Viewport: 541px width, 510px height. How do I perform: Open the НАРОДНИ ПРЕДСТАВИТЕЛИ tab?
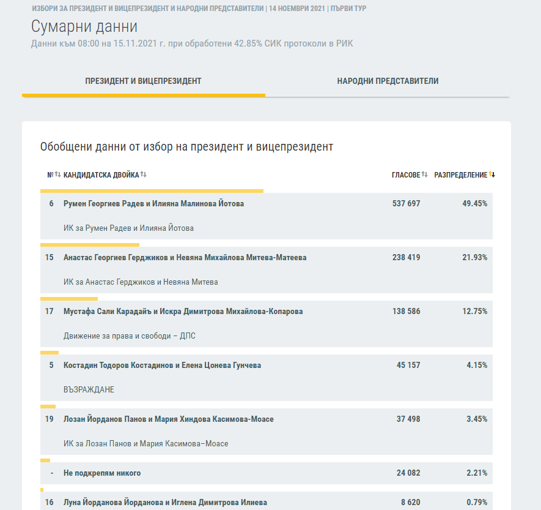pos(388,81)
